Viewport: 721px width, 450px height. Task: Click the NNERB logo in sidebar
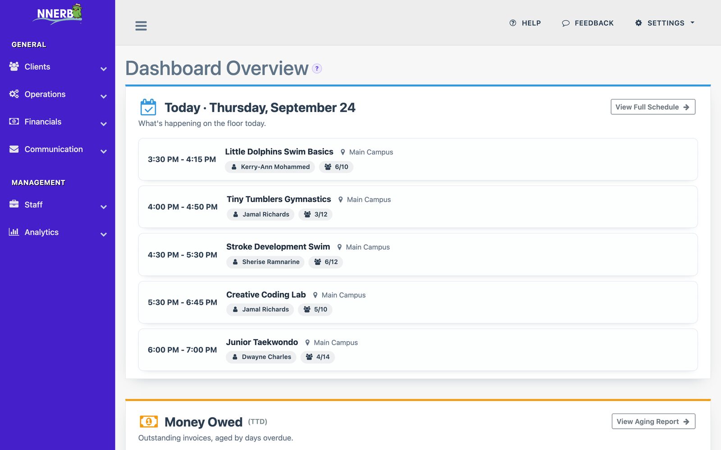(x=58, y=13)
